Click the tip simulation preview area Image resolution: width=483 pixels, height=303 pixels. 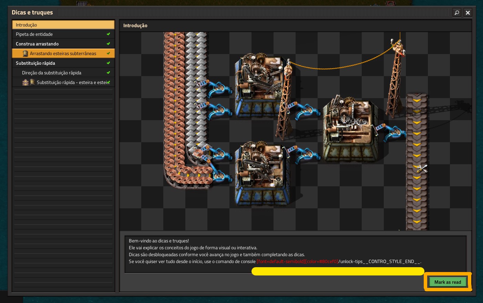click(x=296, y=131)
